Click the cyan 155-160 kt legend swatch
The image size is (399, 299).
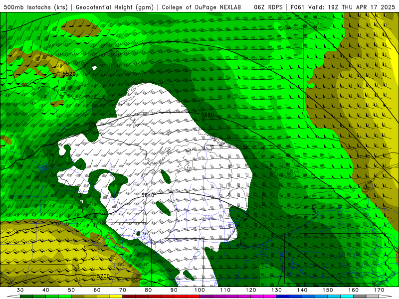347,297
